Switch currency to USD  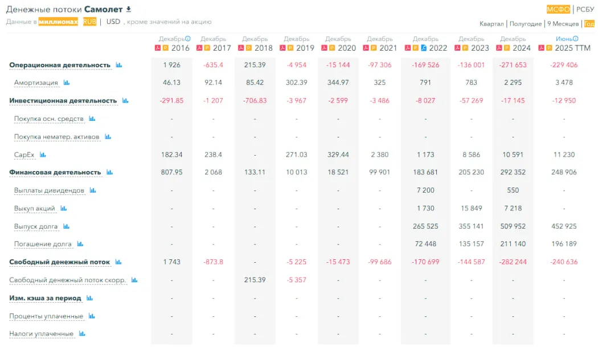[113, 22]
